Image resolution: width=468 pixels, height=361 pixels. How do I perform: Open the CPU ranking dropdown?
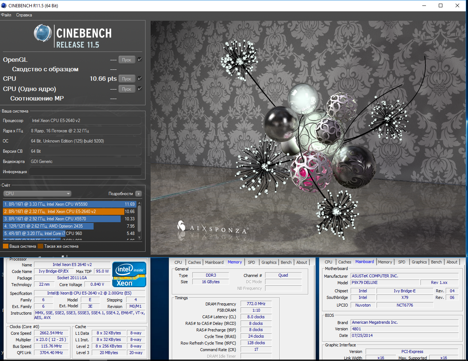[37, 194]
